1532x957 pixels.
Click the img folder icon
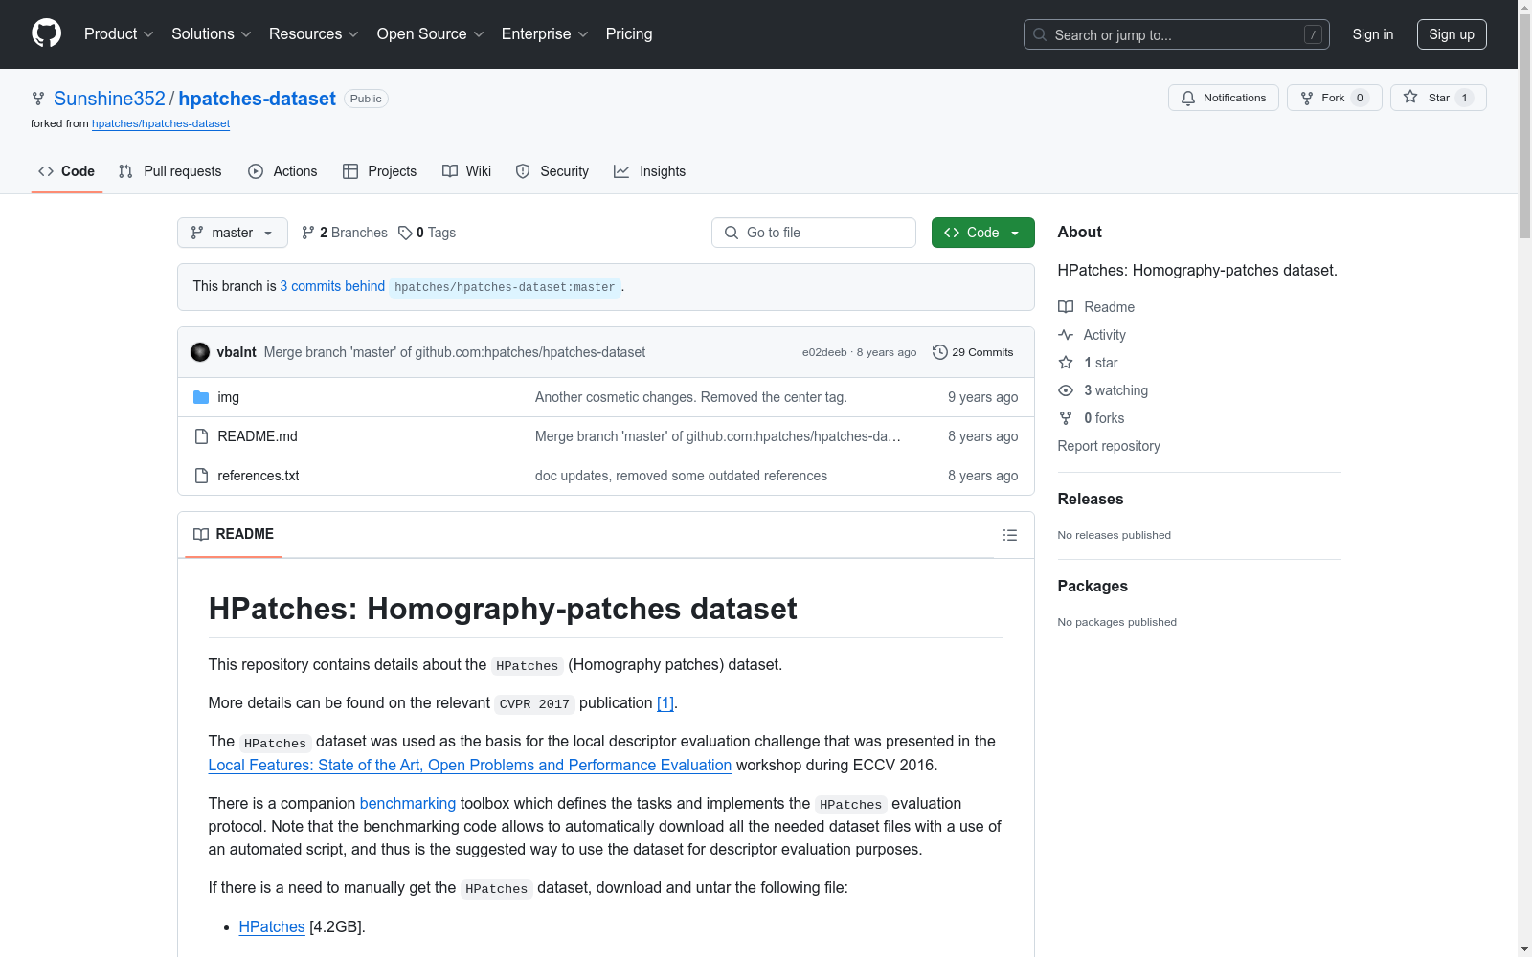(x=201, y=397)
